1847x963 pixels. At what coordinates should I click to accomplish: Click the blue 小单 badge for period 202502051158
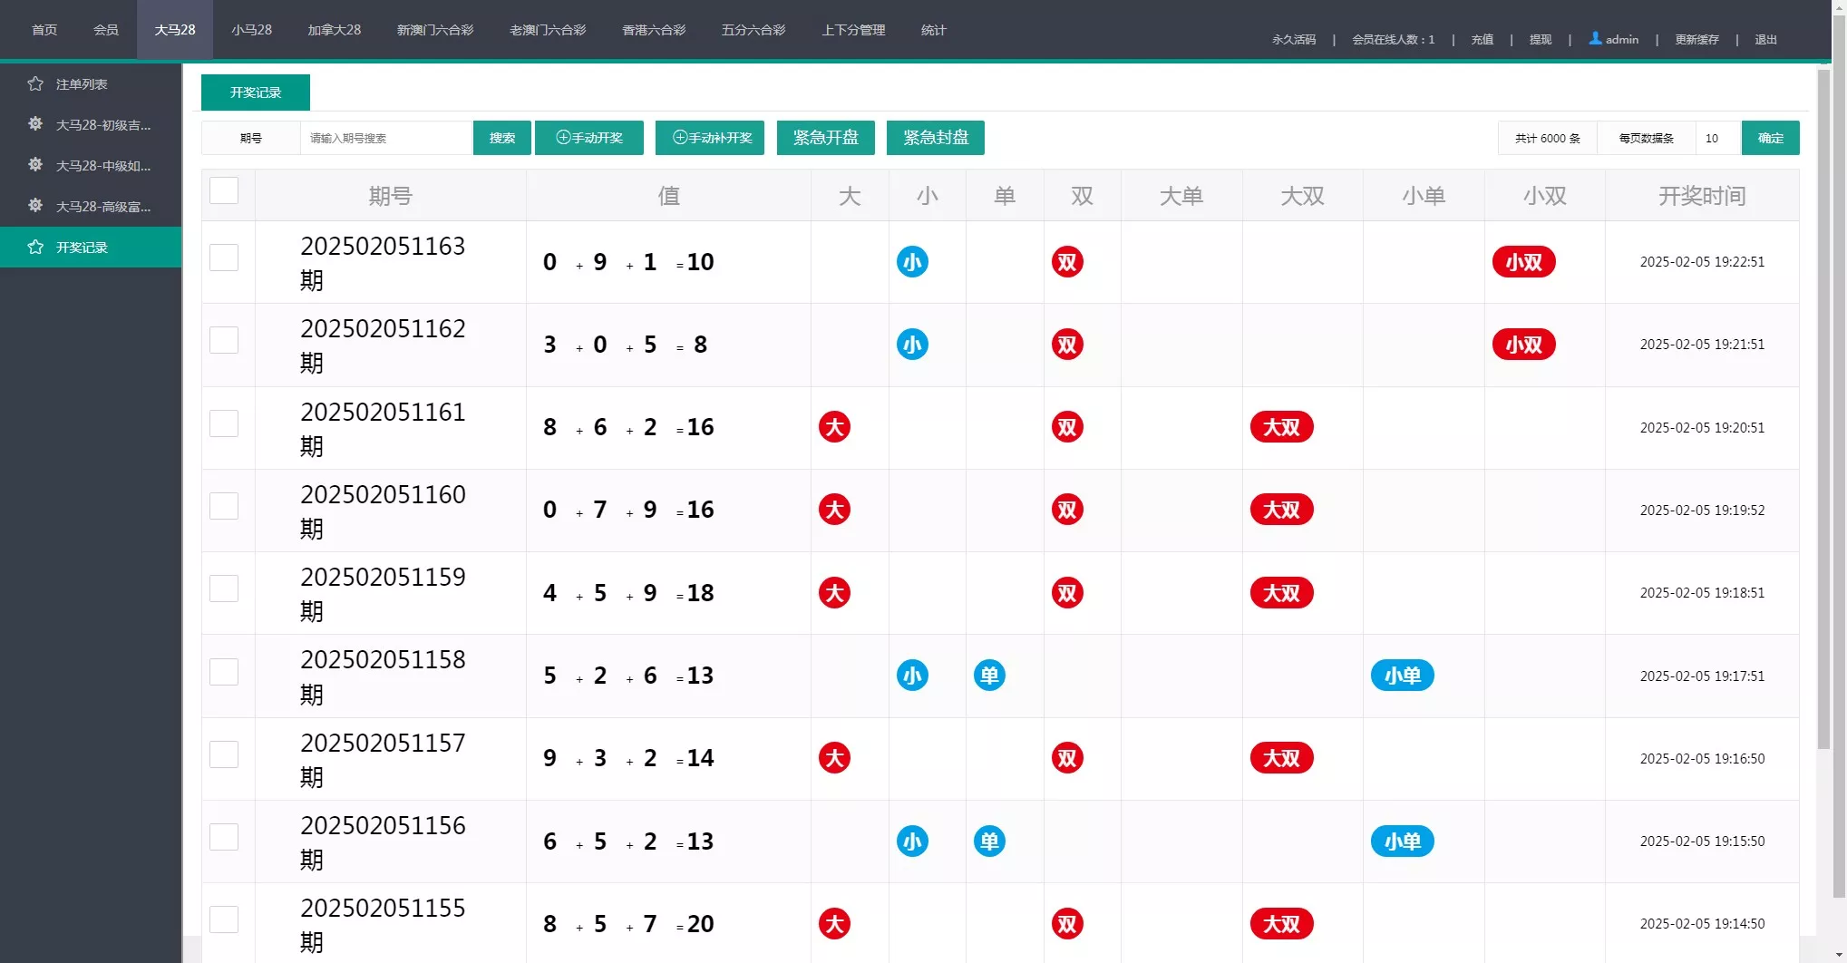pyautogui.click(x=1402, y=676)
